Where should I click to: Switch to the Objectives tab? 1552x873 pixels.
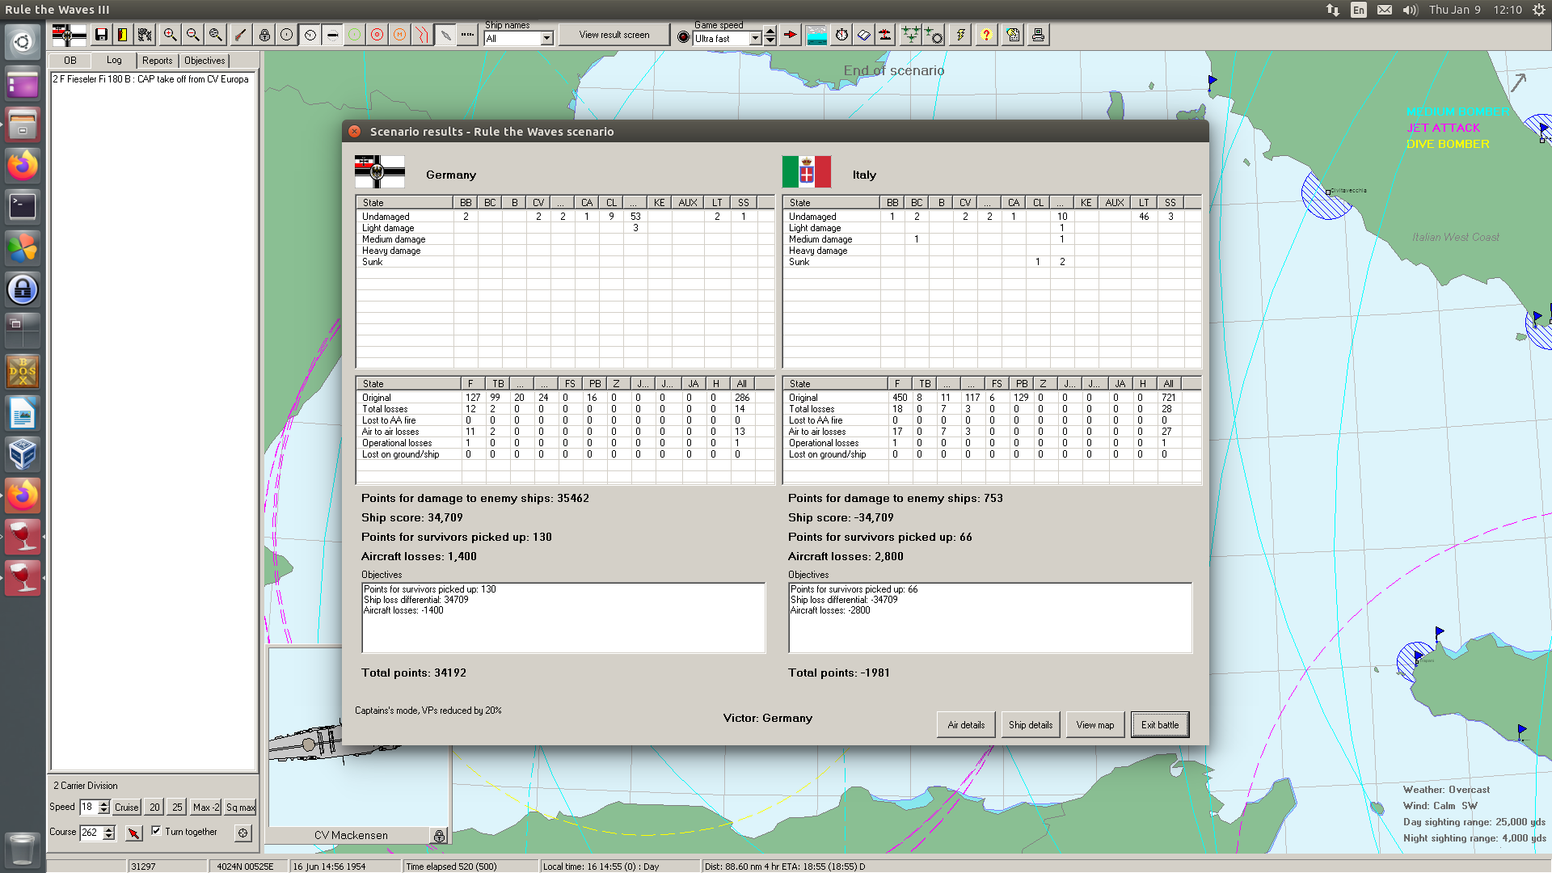tap(205, 61)
